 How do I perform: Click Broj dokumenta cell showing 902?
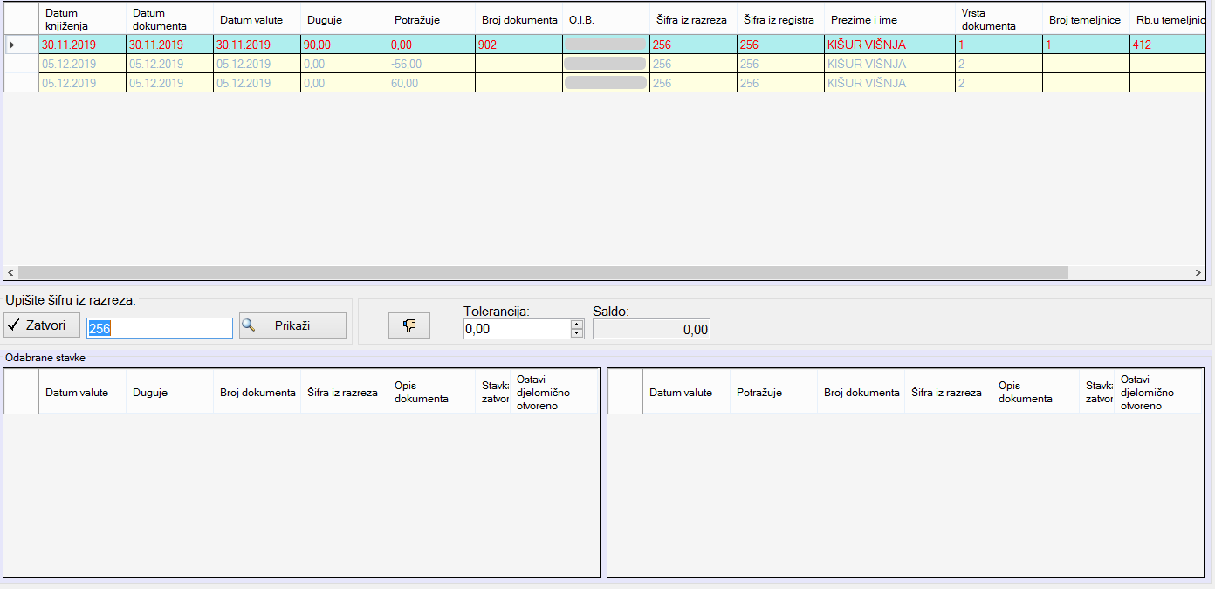[x=518, y=45]
